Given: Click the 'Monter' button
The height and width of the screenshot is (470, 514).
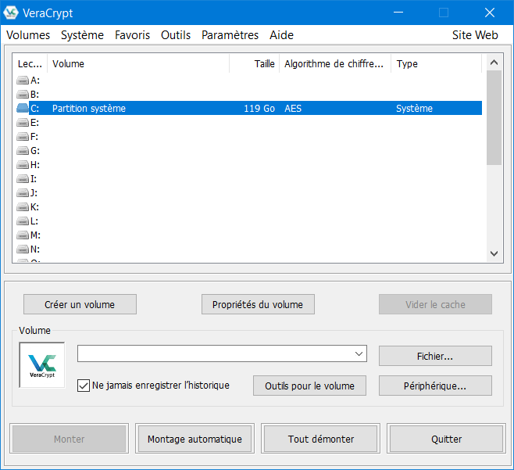Looking at the screenshot, I should pyautogui.click(x=70, y=439).
